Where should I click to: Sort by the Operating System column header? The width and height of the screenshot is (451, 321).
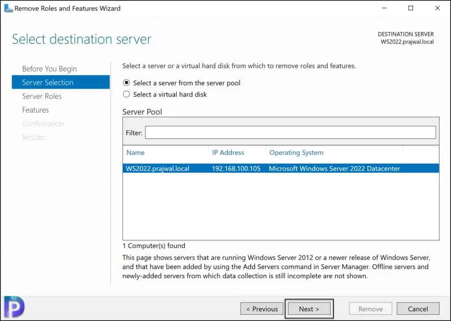(296, 152)
